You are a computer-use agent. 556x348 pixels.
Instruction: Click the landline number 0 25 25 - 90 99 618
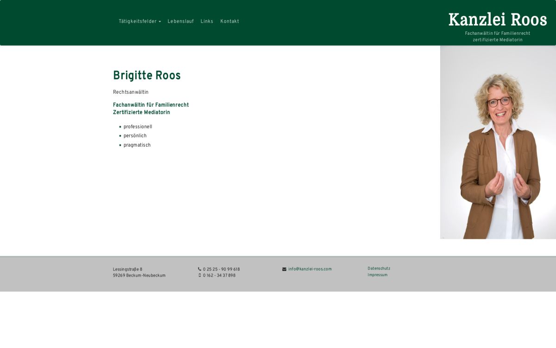(221, 269)
